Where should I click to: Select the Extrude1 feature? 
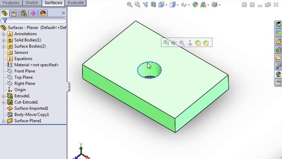click(x=22, y=96)
